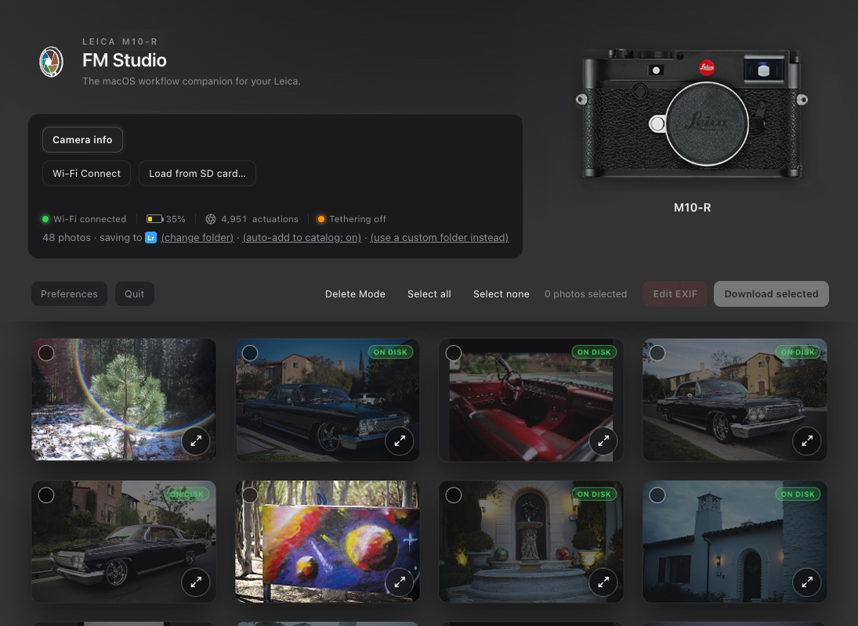Viewport: 858px width, 626px height.
Task: Toggle Delete Mode
Action: click(355, 294)
